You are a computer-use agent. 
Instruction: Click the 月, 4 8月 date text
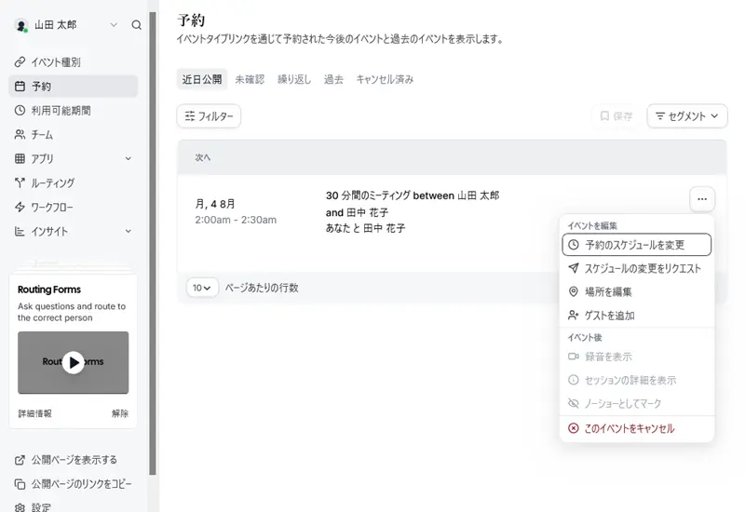click(x=215, y=204)
